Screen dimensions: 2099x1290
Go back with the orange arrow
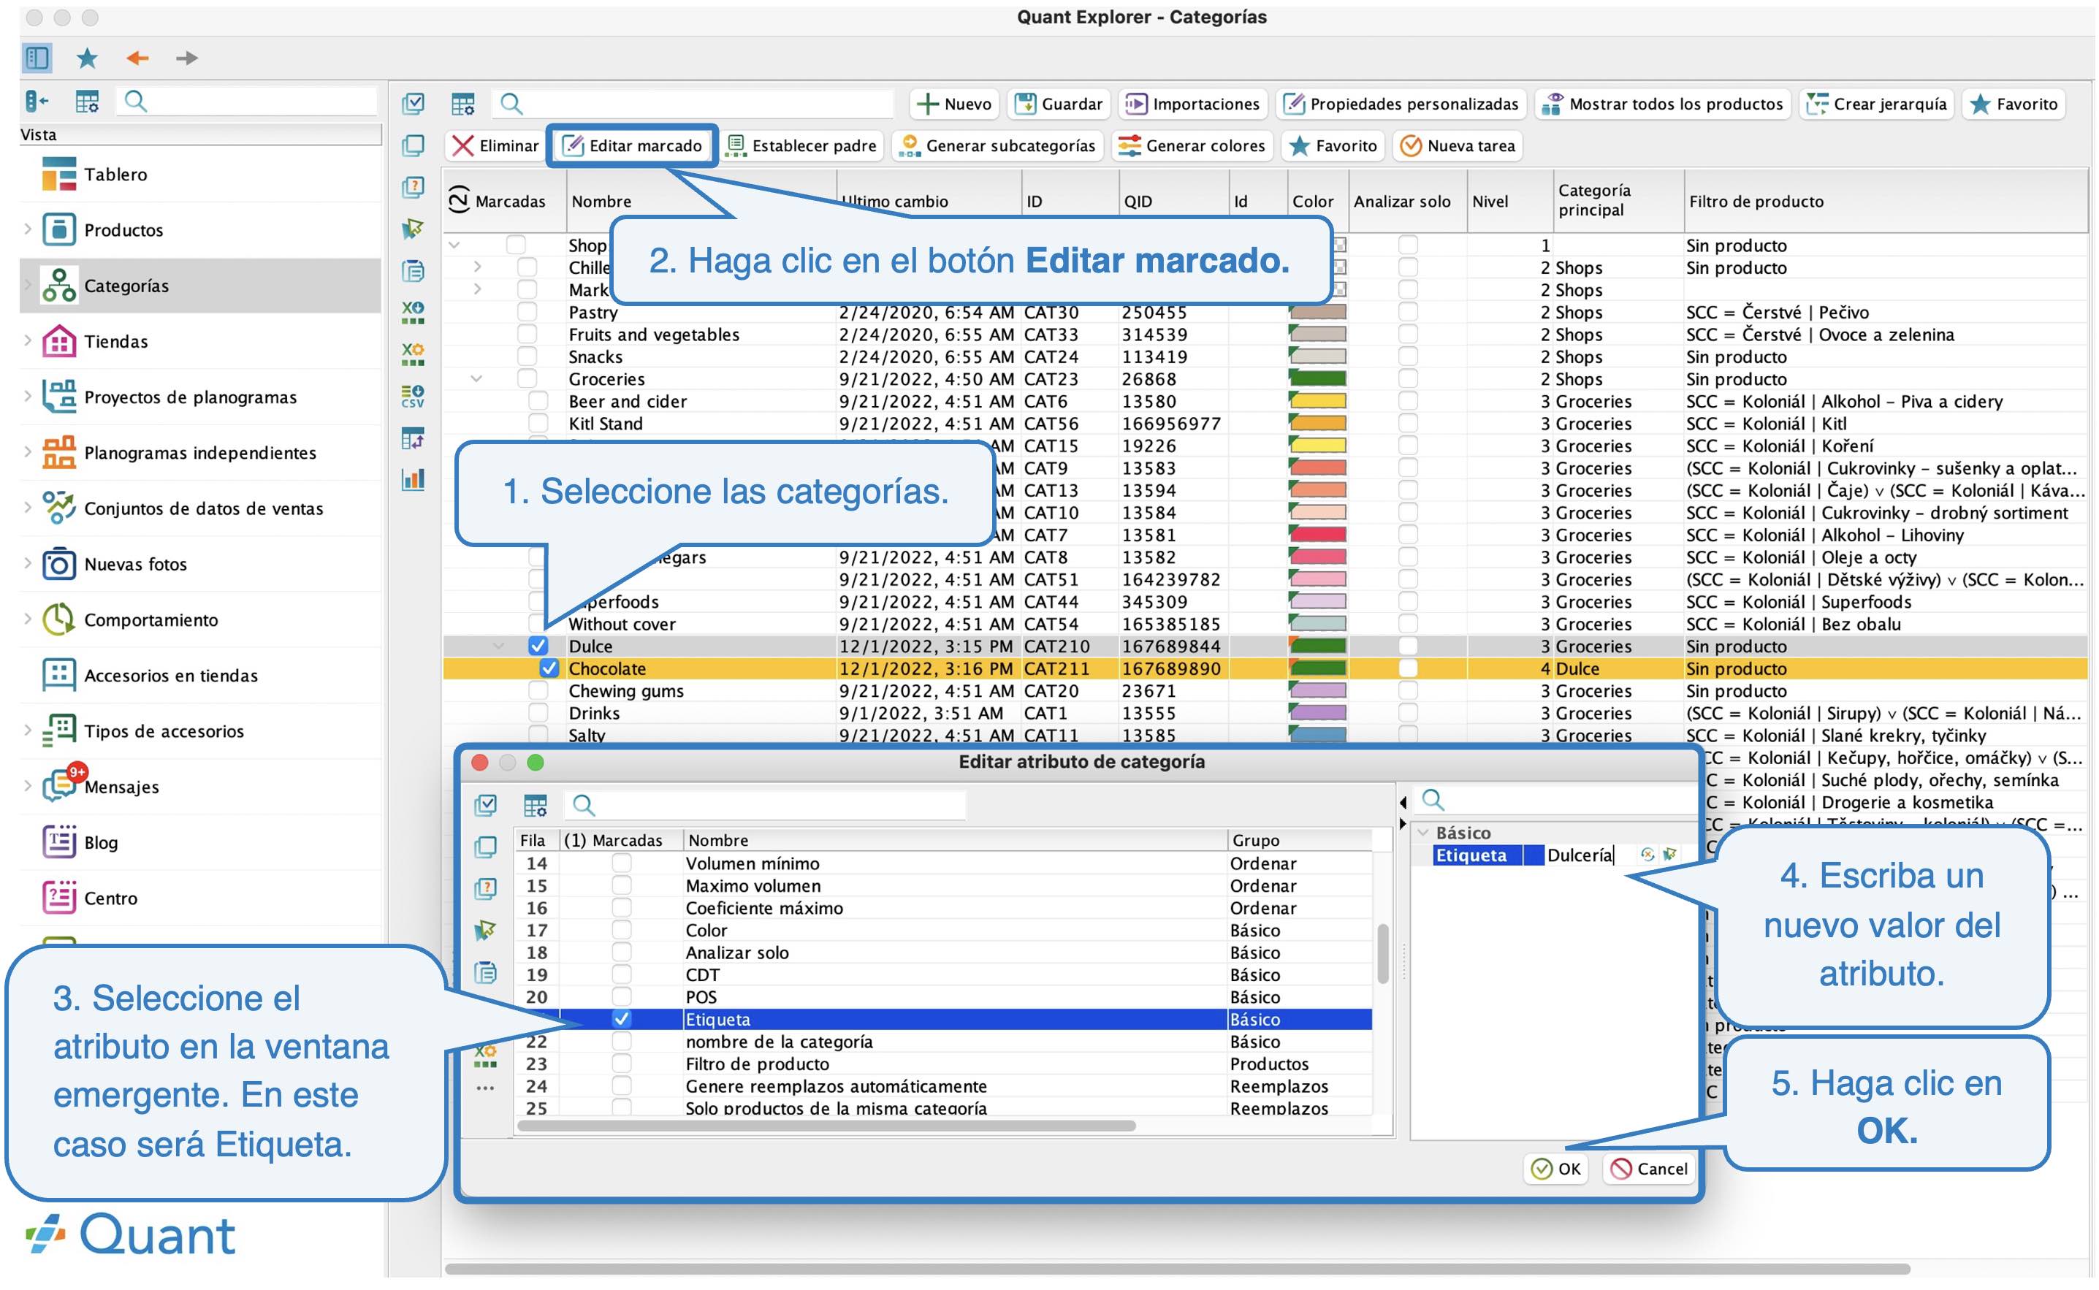click(137, 58)
